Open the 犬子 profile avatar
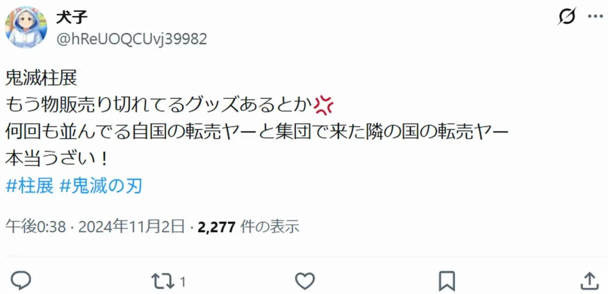Screen dimensions: 608x294 [x=26, y=27]
